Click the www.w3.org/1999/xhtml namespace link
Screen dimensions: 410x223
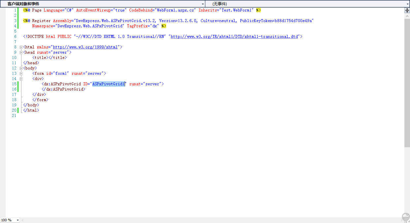click(x=85, y=47)
